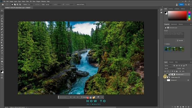Choose Add to selection mode
The width and height of the screenshot is (192, 108).
click(x=15, y=4)
